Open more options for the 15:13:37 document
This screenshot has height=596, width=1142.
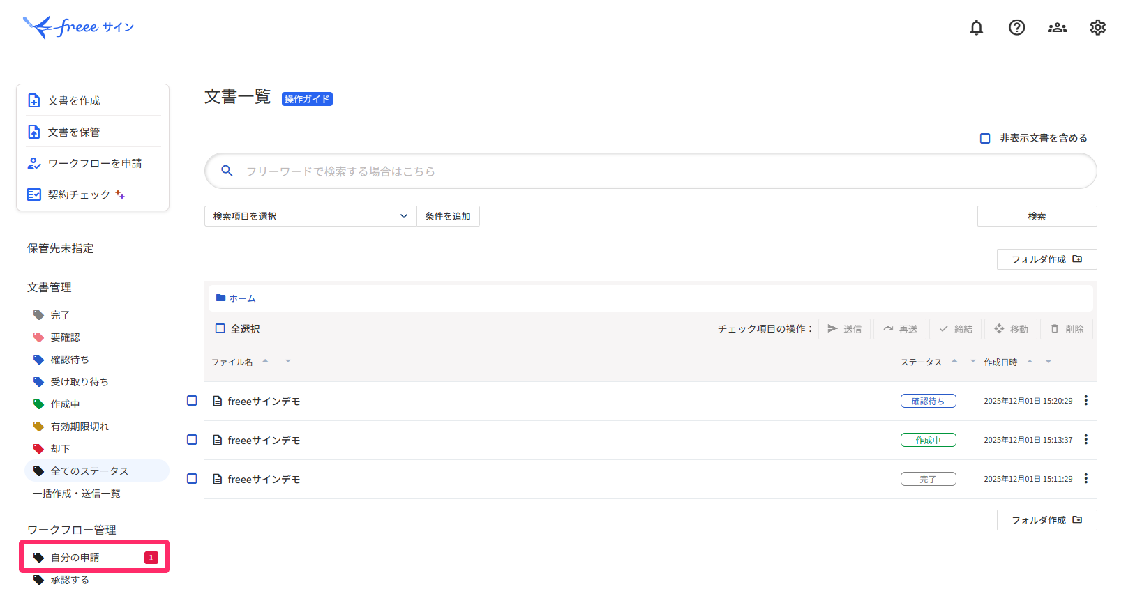pyautogui.click(x=1086, y=440)
